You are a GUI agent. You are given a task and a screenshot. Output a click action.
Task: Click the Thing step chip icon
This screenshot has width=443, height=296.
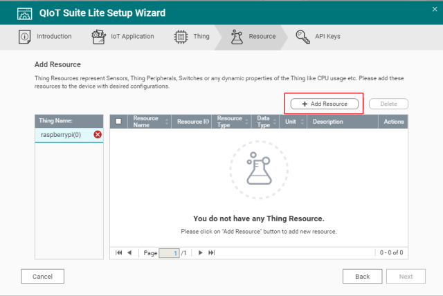181,37
